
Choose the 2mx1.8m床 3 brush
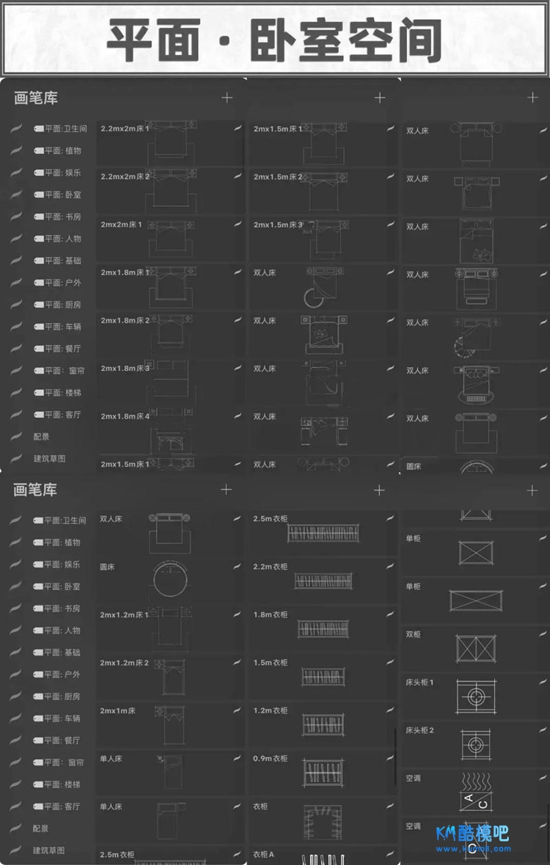[168, 382]
